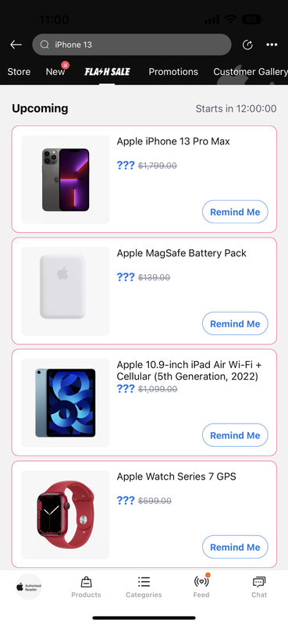Tap Remind Me for iPad Air
Screen dimensions: 288x625
[235, 435]
